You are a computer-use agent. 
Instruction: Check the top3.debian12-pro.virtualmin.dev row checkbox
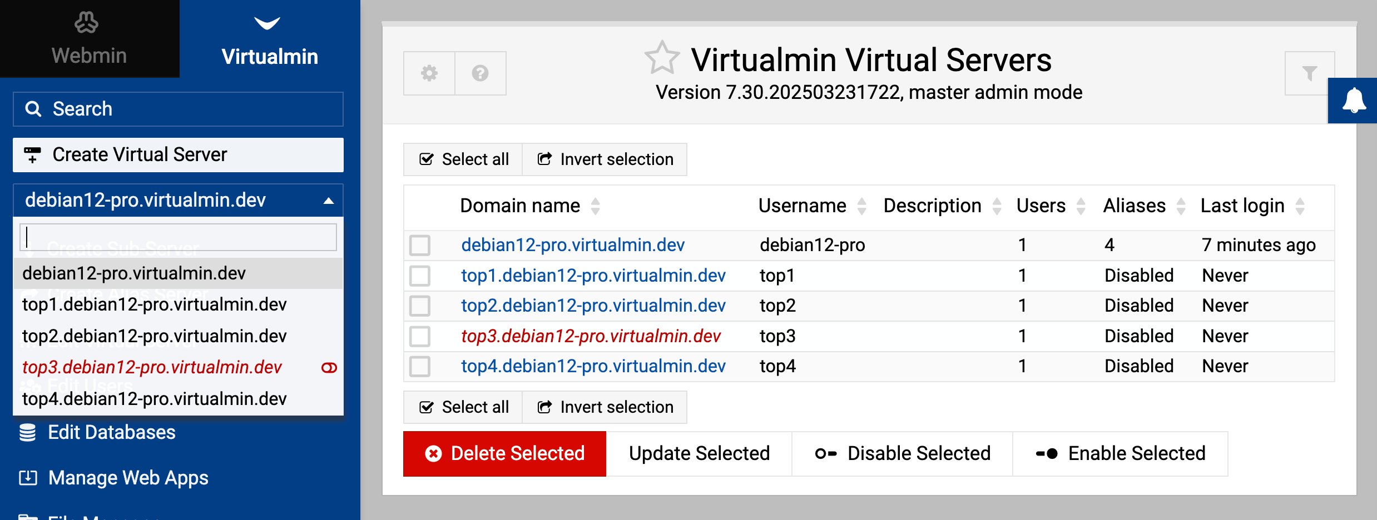[x=420, y=336]
